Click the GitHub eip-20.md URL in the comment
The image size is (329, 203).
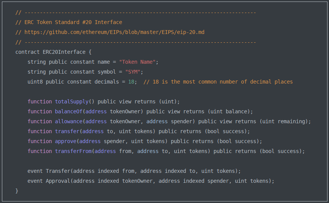114,32
